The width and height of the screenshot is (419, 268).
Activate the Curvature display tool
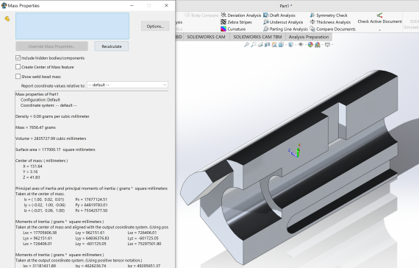pos(234,29)
